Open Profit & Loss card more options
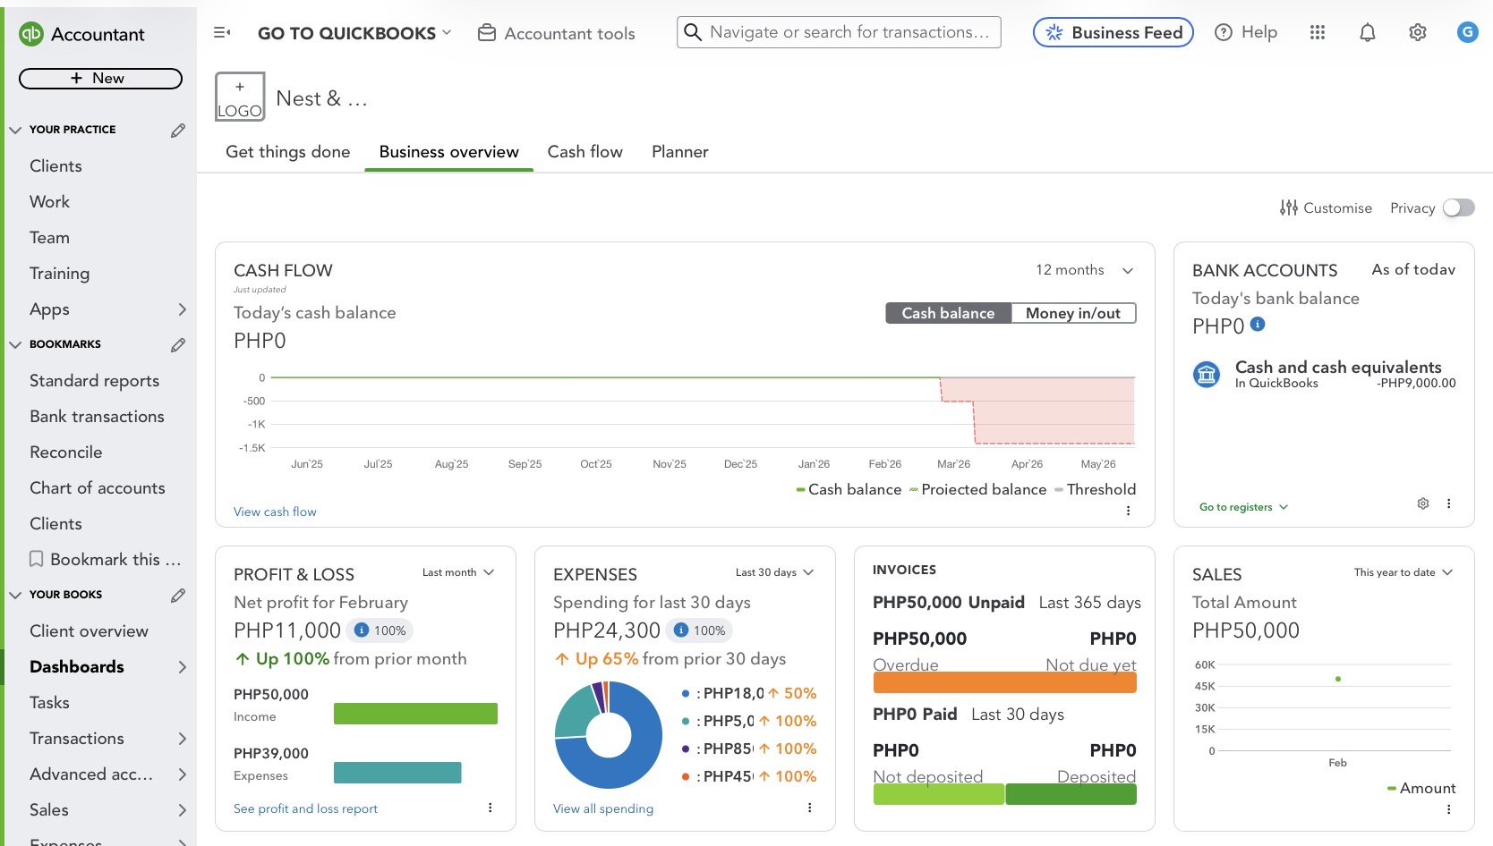Viewport: 1493px width, 846px height. click(490, 808)
